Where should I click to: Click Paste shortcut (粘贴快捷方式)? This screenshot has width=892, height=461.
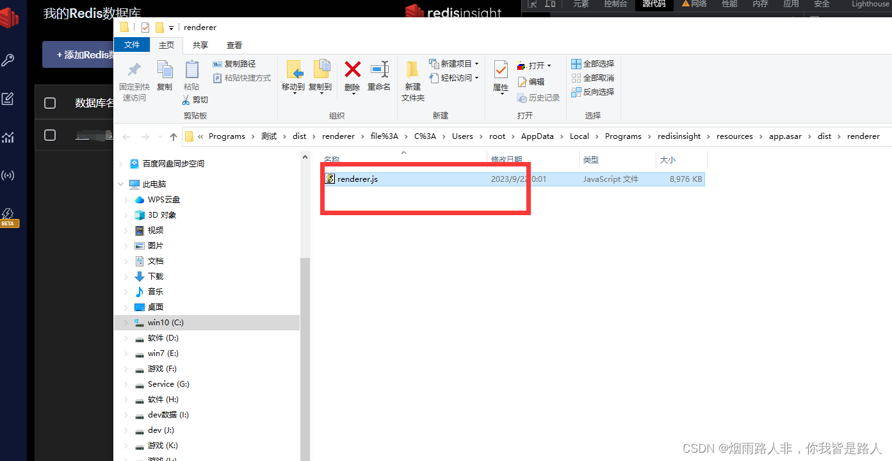pyautogui.click(x=241, y=78)
